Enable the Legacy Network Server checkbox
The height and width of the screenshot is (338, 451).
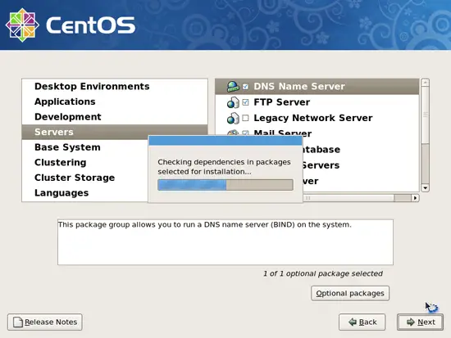pos(245,118)
